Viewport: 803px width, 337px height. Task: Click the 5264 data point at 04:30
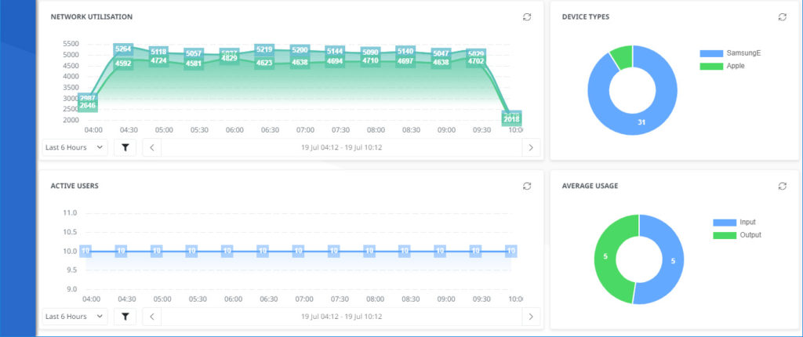coord(123,49)
